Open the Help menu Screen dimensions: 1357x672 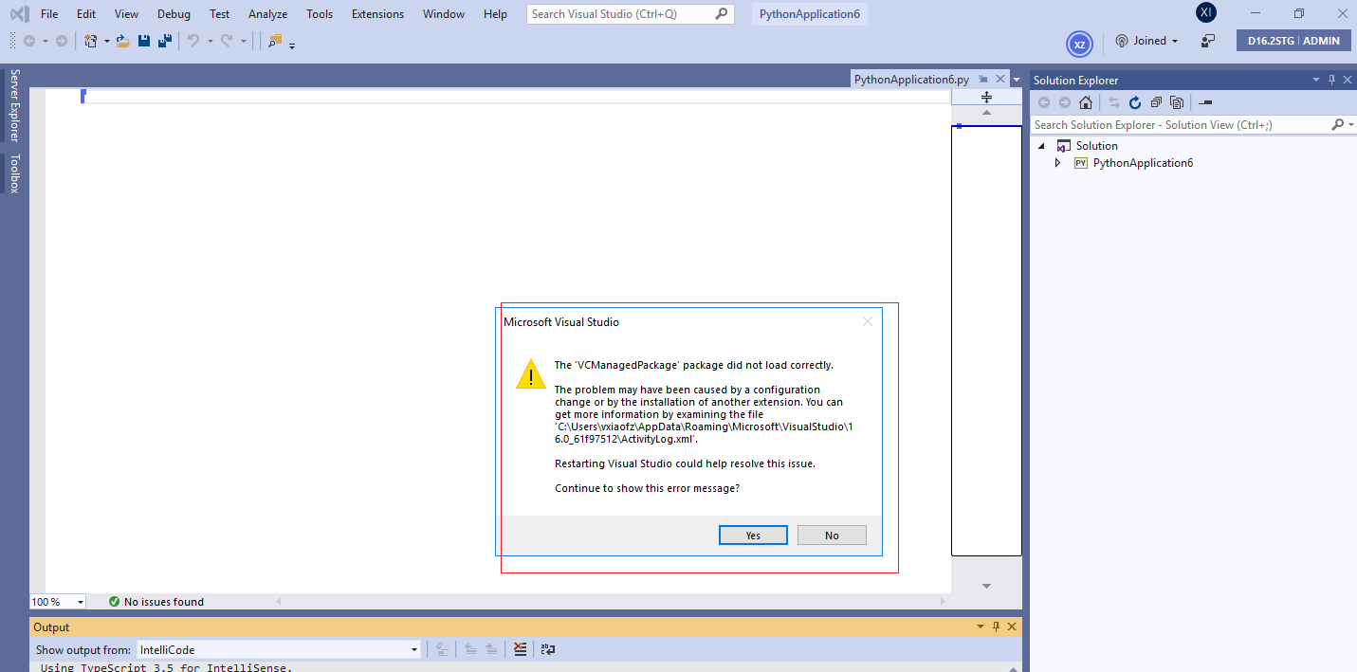(495, 14)
